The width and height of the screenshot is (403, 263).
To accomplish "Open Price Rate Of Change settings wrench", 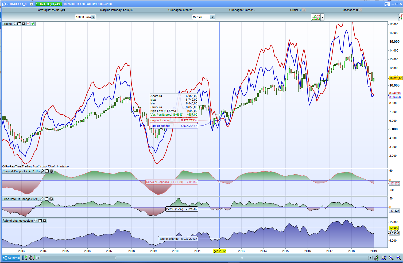I will pos(42,199).
